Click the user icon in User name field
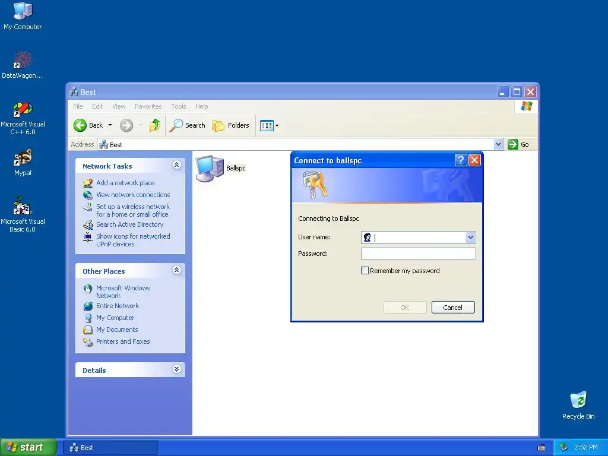This screenshot has height=456, width=608. (367, 237)
